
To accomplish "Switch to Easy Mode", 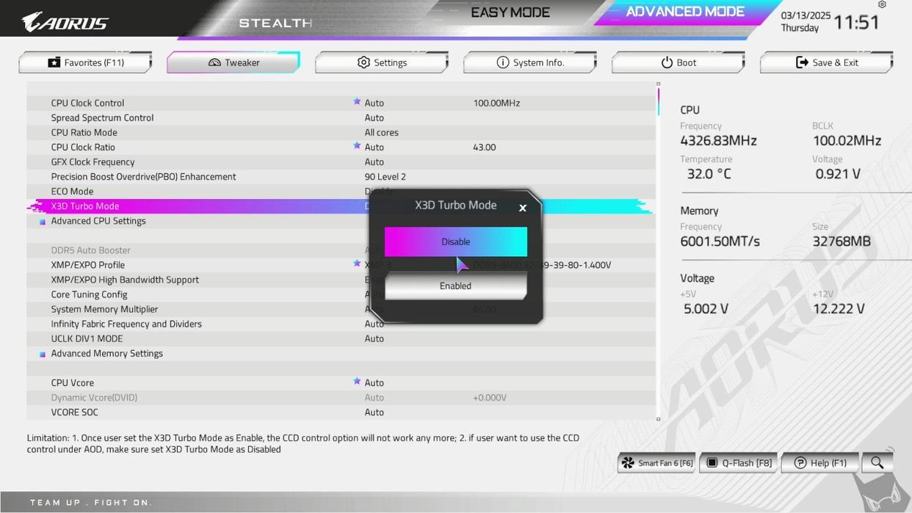I will pyautogui.click(x=510, y=12).
